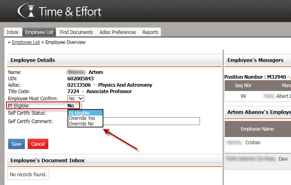Select the employee row for Cristian
This screenshot has width=291, height=185.
257,143
